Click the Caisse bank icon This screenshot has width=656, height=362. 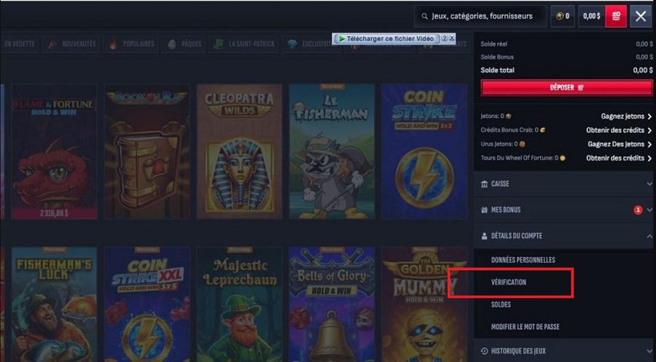coord(484,184)
